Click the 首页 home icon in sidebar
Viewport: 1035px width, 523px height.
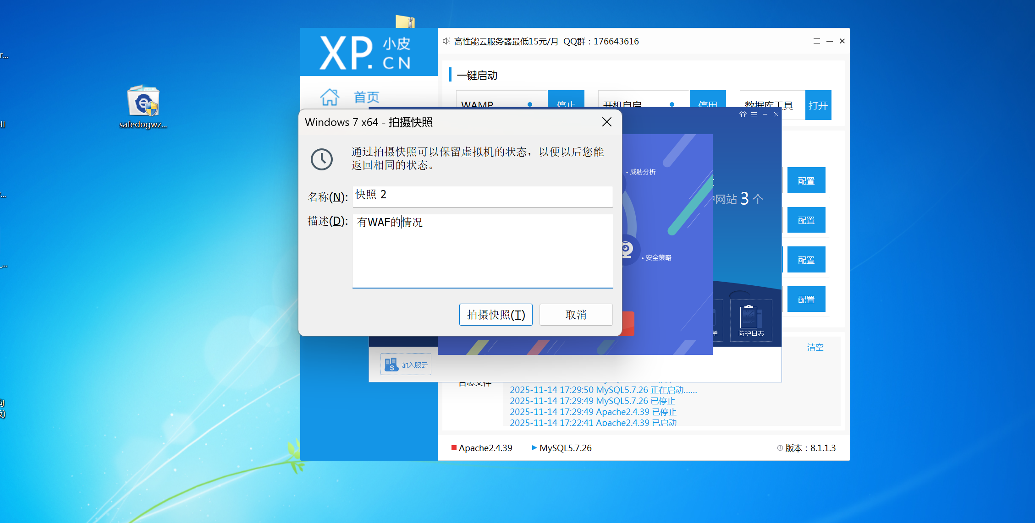(x=330, y=97)
